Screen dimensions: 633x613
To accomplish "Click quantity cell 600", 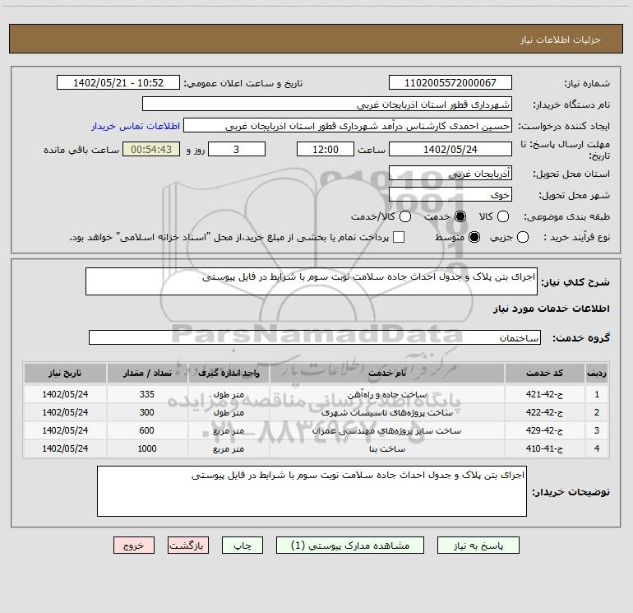I will pos(147,431).
